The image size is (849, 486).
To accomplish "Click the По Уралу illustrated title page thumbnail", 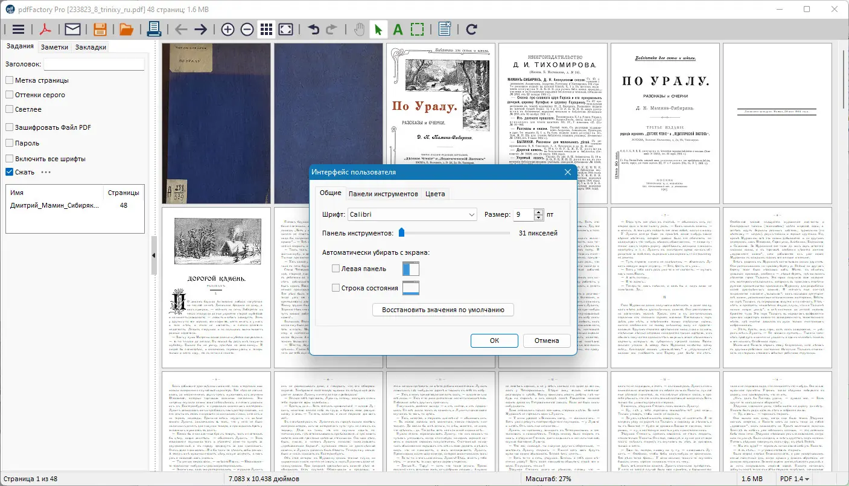I will click(440, 123).
